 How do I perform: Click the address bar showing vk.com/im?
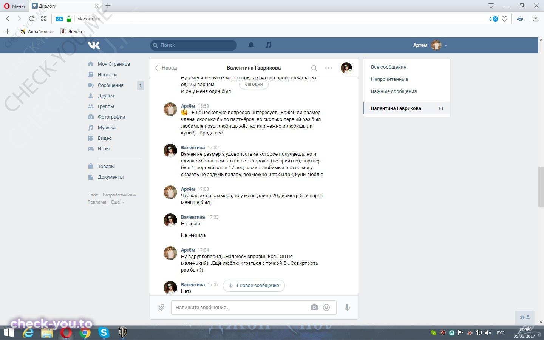tap(281, 19)
